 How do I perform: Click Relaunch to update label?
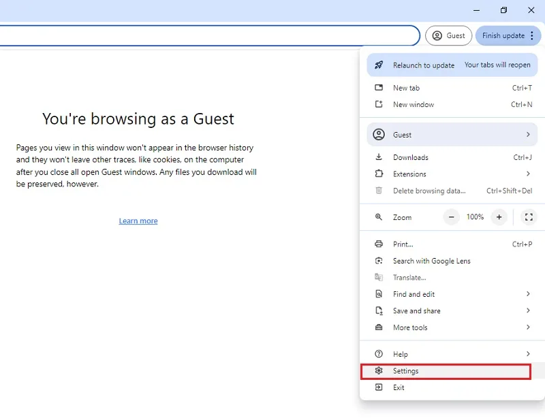(424, 65)
